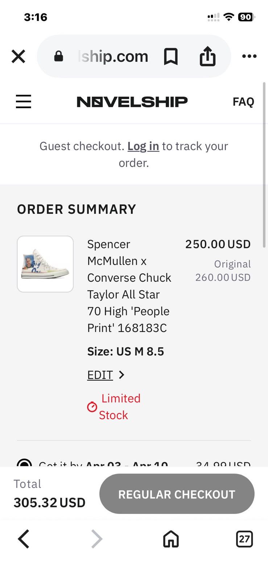This screenshot has height=581, width=268.
Task: Open the share sheet icon
Action: click(207, 56)
